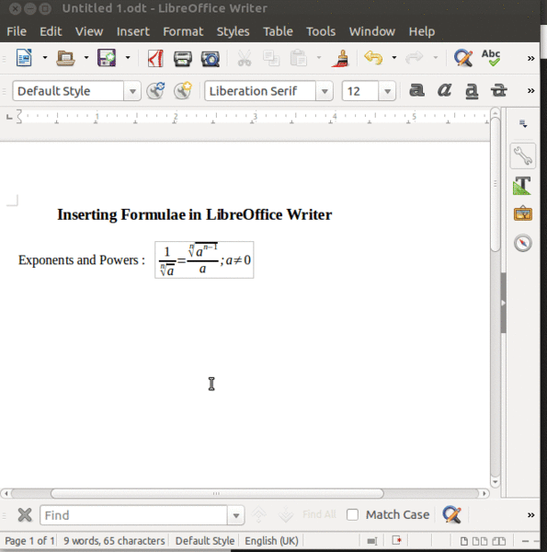Image resolution: width=547 pixels, height=552 pixels.
Task: Enable the Match Case checkbox
Action: (x=352, y=514)
